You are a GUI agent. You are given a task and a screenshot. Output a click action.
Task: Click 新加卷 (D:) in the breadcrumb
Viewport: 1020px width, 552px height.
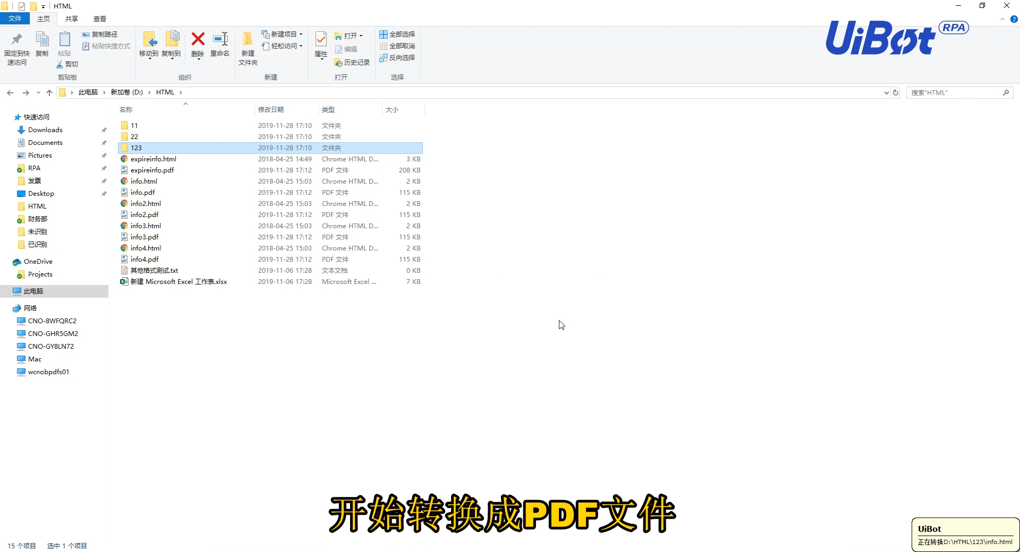click(x=126, y=92)
